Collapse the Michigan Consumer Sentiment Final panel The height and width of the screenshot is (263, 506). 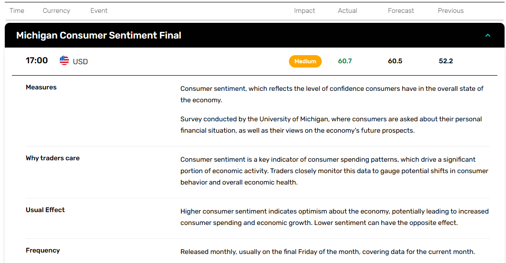coord(487,36)
